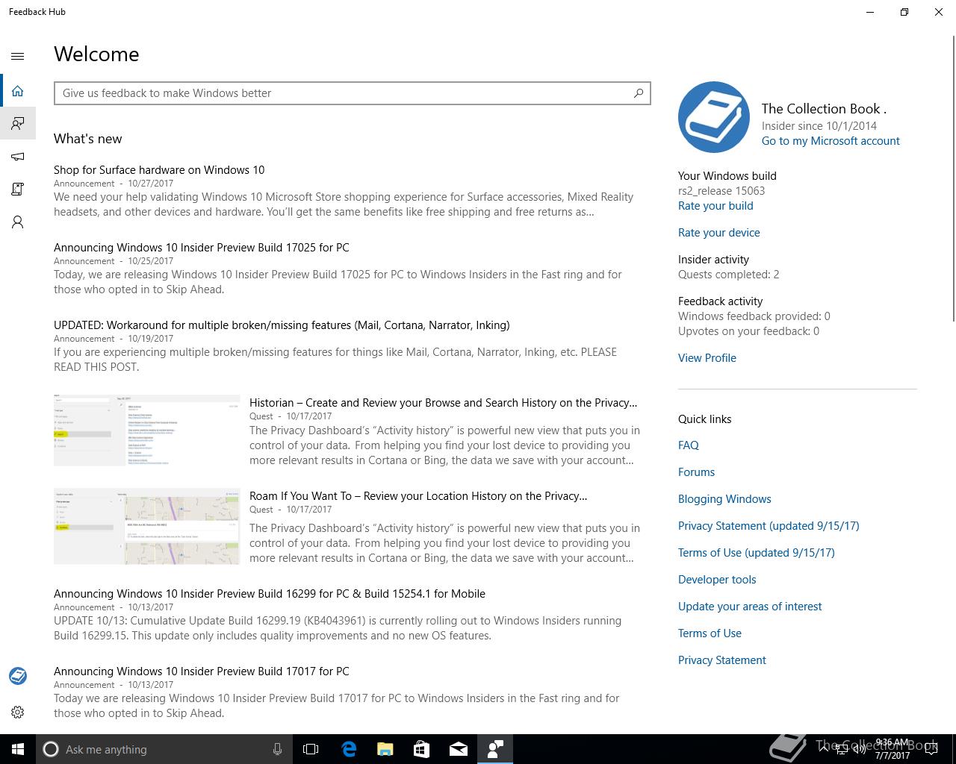Click the vertical scrollbar on right
The height and width of the screenshot is (764, 956).
pyautogui.click(x=953, y=179)
